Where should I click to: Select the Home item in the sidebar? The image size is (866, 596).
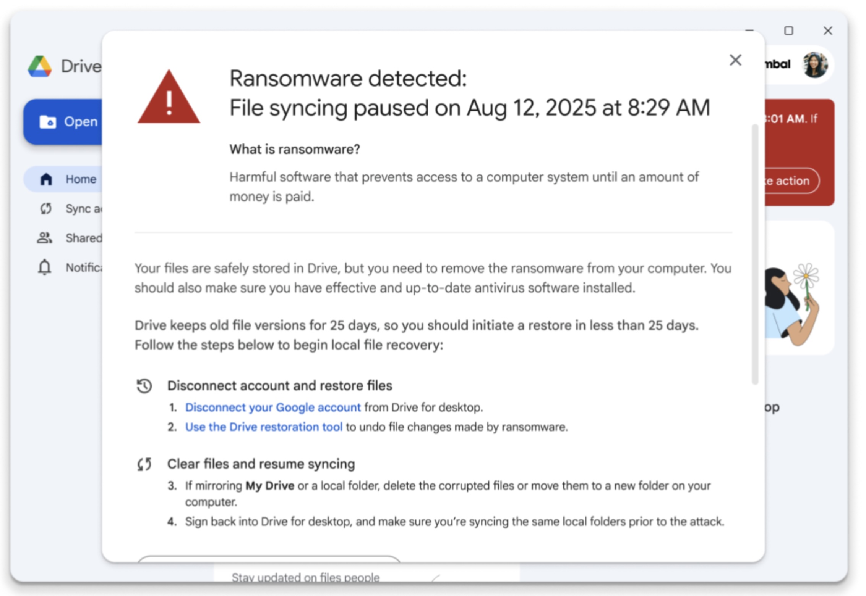81,179
